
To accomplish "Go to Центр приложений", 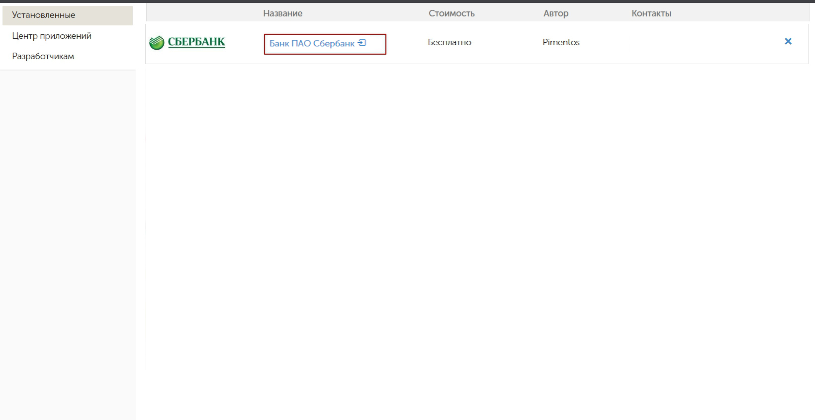I will (52, 36).
